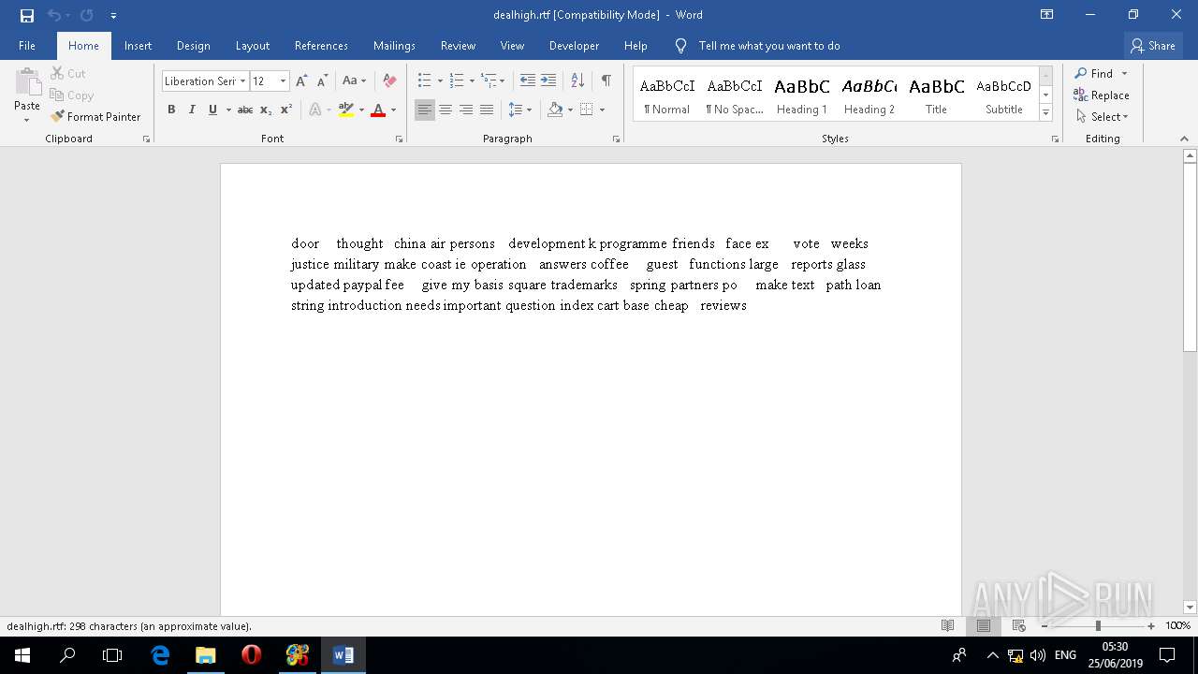The image size is (1198, 674).
Task: Apply red font color
Action: 378,110
